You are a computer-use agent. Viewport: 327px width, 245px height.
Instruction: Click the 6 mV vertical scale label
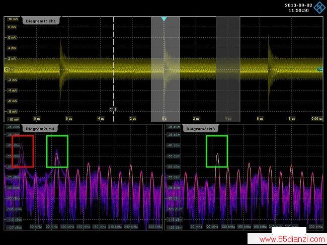(12, 38)
